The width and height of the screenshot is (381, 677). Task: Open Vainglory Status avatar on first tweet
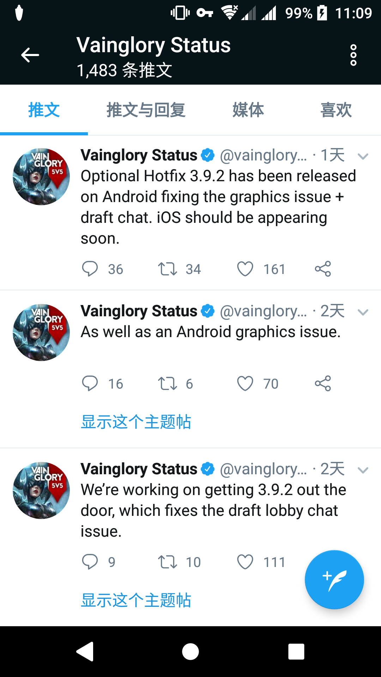[x=41, y=177]
